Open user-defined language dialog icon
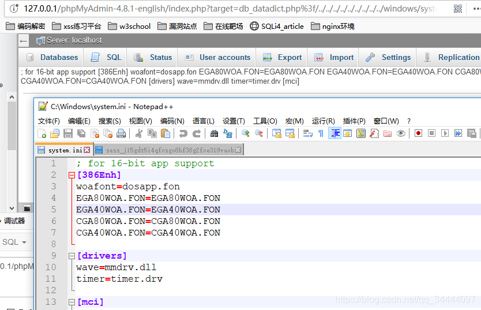Screen dimensions: 481x310 (x=348, y=133)
